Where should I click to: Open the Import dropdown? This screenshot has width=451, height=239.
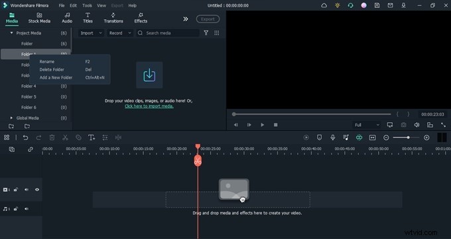(x=91, y=33)
